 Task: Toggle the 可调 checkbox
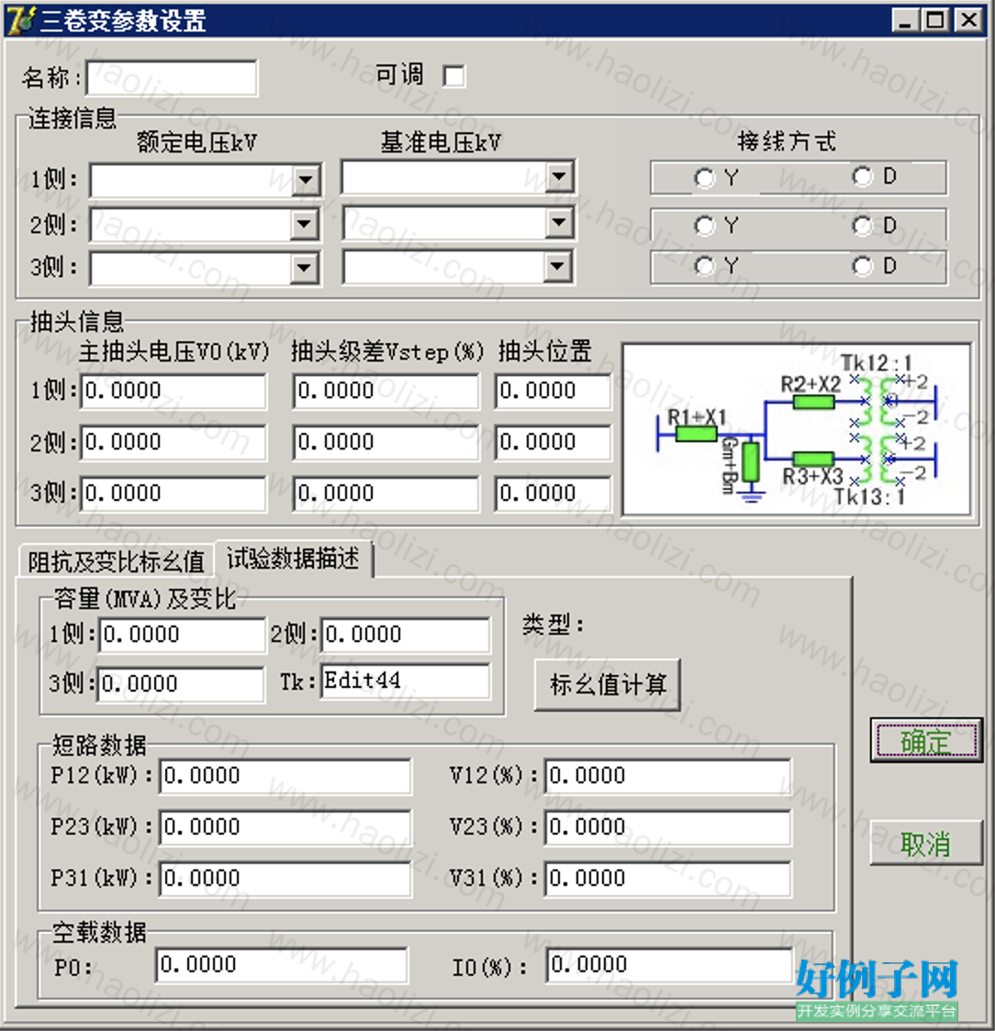coord(453,75)
